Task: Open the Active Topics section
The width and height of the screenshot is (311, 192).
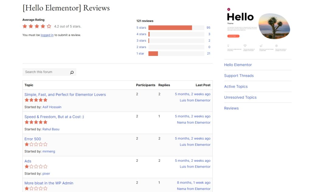Action: click(236, 86)
